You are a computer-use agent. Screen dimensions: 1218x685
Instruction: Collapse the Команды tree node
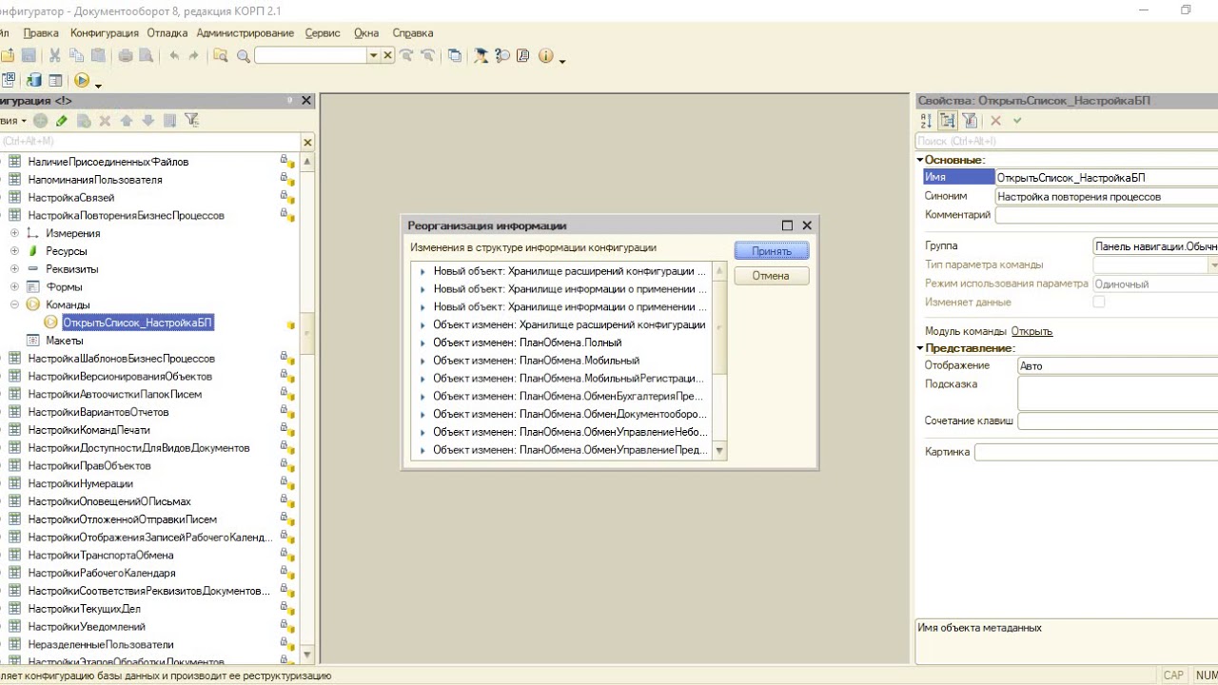15,304
